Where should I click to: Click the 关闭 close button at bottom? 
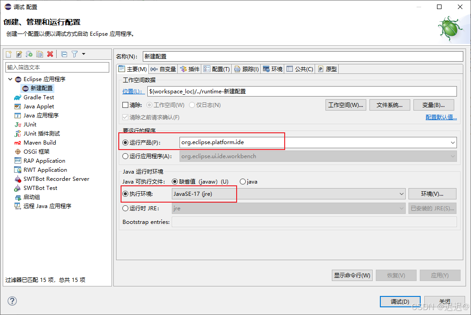[445, 301]
